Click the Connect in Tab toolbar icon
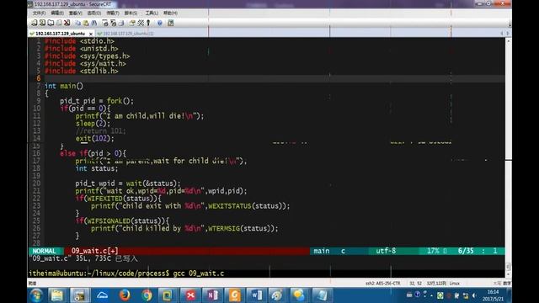 tap(51, 23)
